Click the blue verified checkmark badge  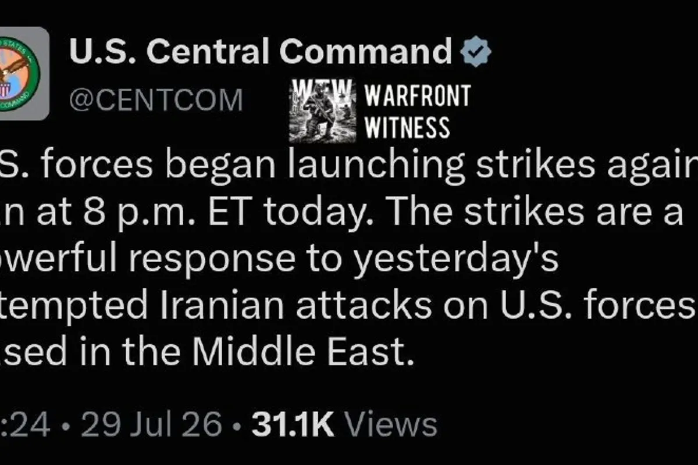click(x=476, y=53)
